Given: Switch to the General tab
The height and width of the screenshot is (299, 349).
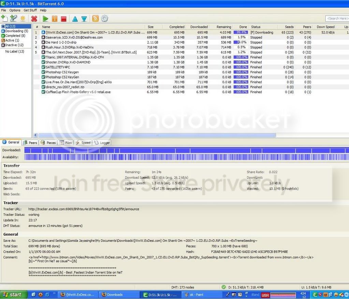Looking at the screenshot, I should tap(11, 142).
